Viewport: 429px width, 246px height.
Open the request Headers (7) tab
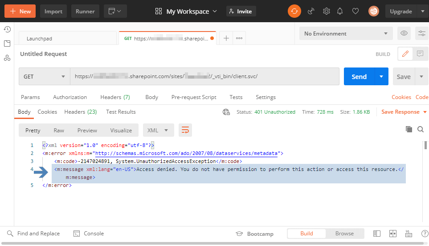(x=115, y=97)
